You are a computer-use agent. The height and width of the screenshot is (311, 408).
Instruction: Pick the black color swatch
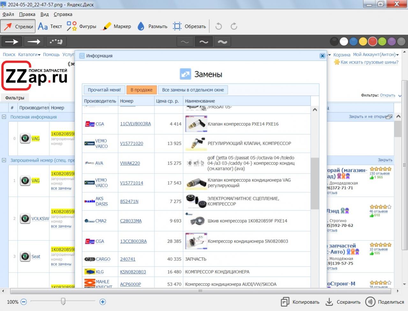334,41
